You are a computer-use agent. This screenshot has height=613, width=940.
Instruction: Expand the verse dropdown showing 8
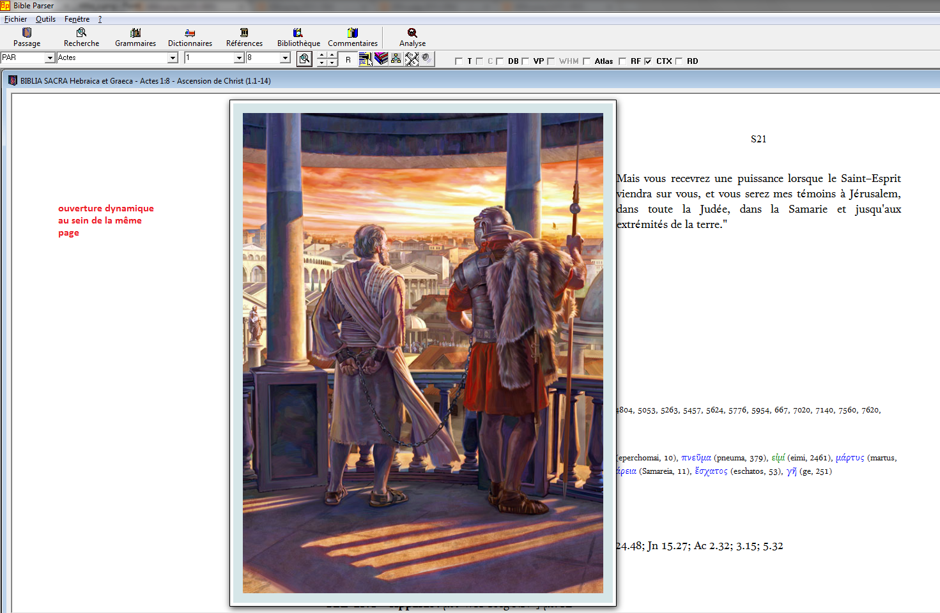click(285, 58)
